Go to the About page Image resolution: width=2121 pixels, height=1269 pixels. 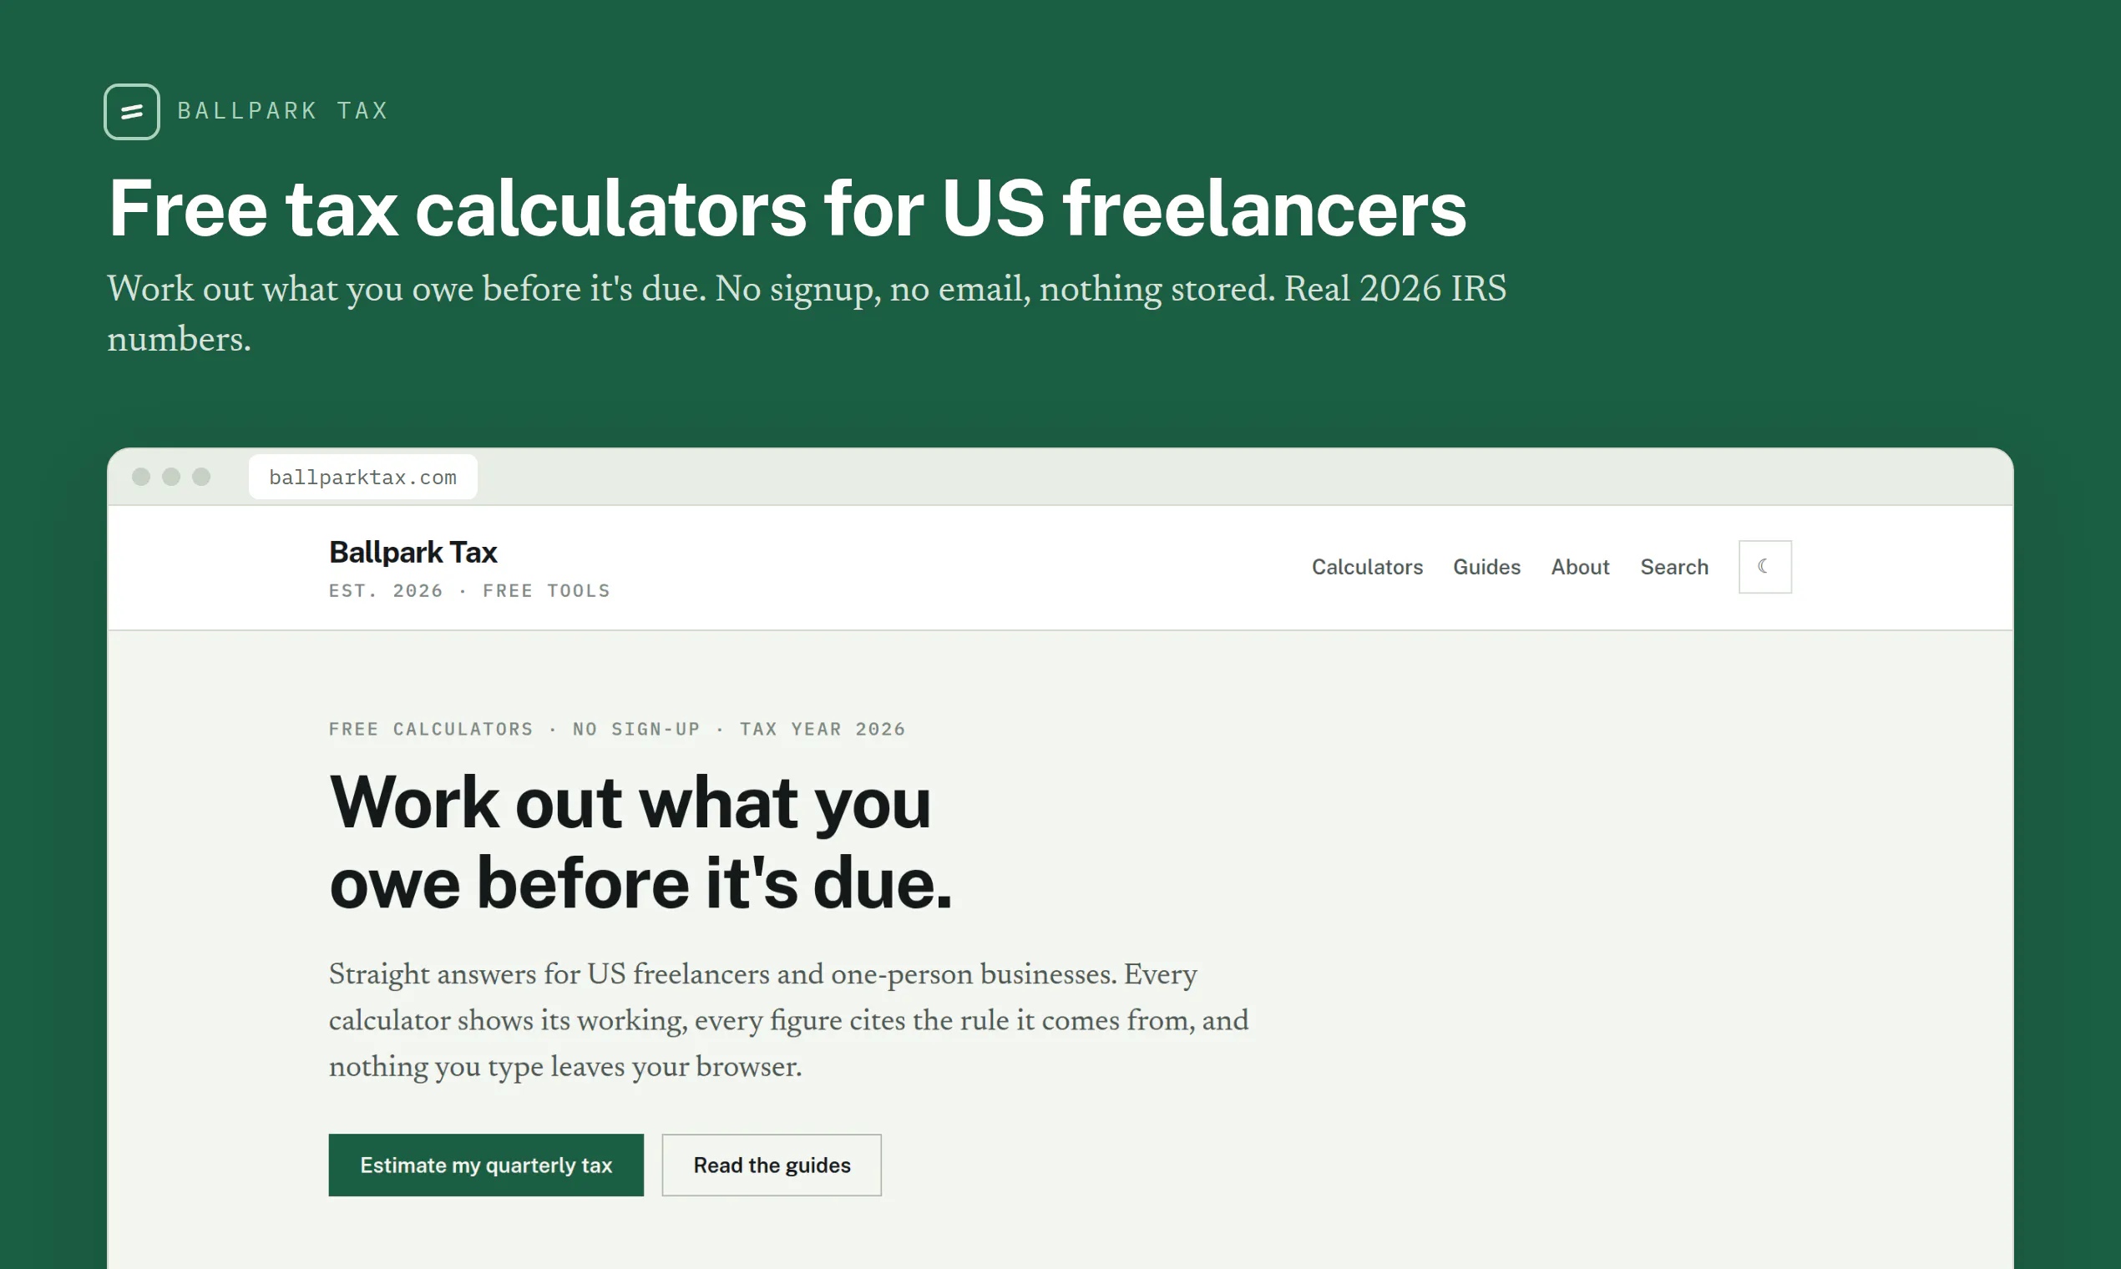(x=1580, y=567)
